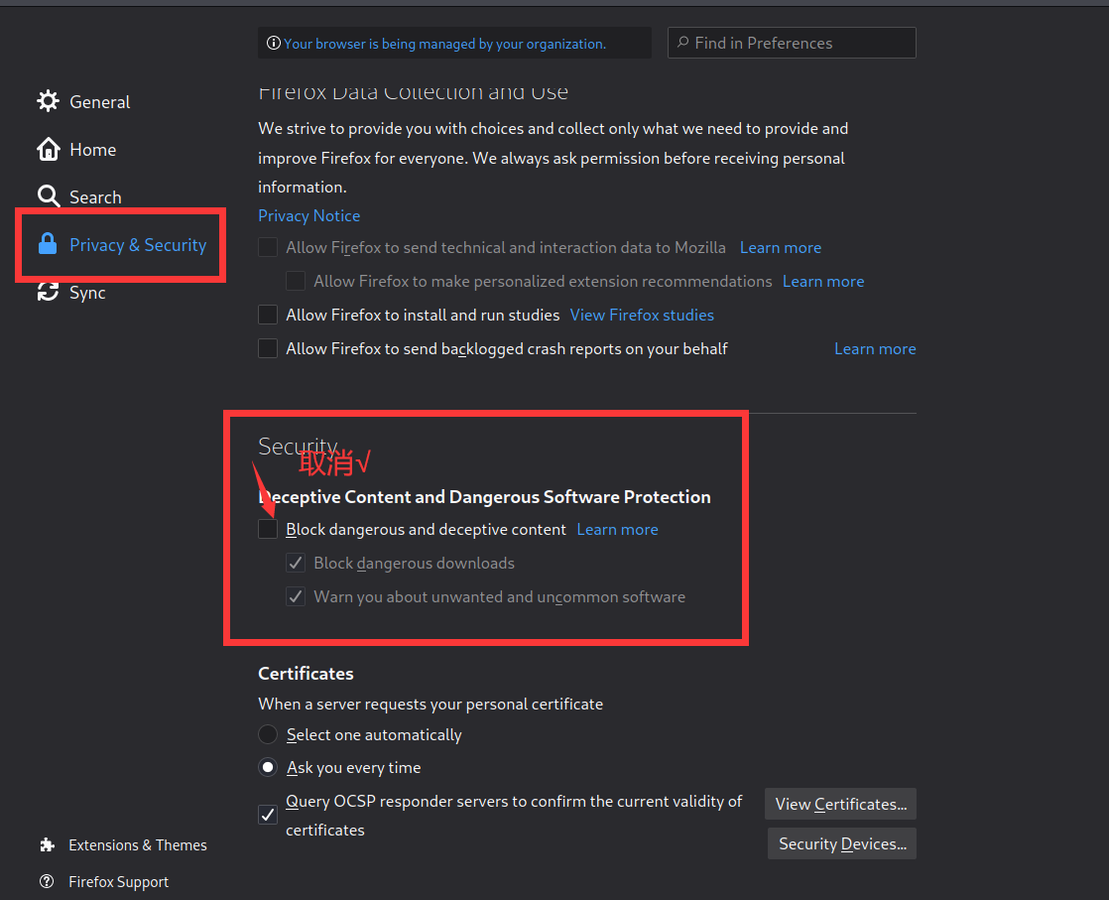The width and height of the screenshot is (1109, 900).
Task: Check Block dangerous and deceptive content
Action: tap(268, 529)
